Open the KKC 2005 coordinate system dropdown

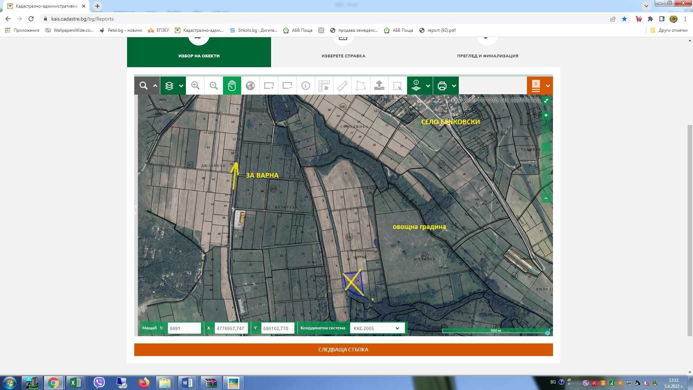point(377,328)
